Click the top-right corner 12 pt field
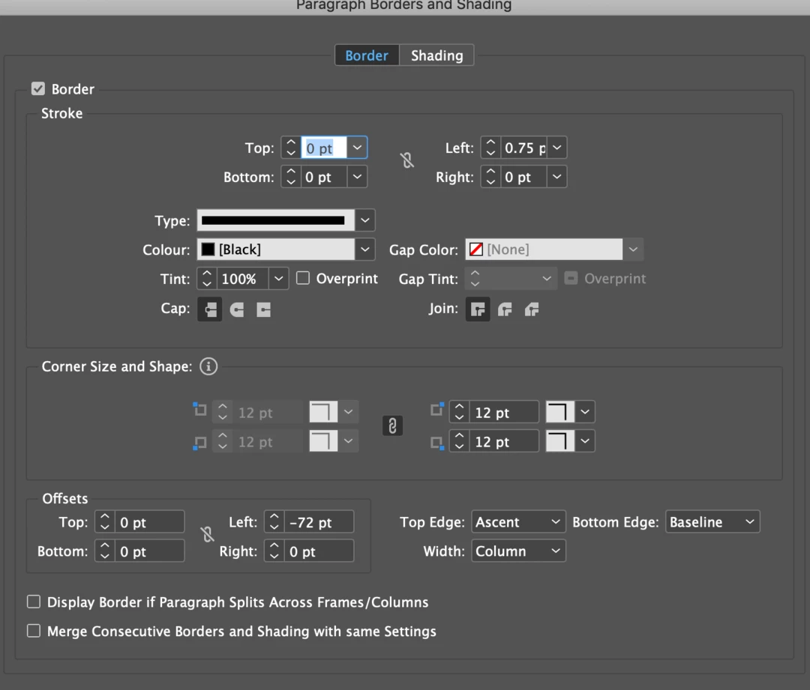The width and height of the screenshot is (810, 690). coord(504,412)
